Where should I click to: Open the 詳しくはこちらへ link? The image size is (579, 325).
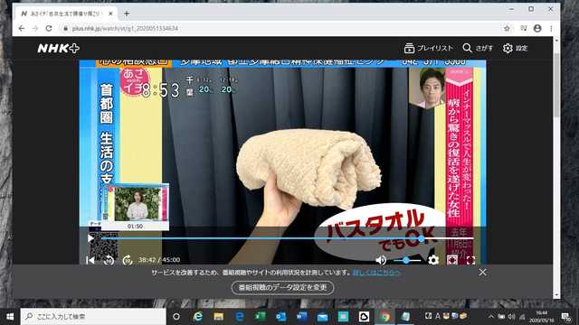coord(376,273)
